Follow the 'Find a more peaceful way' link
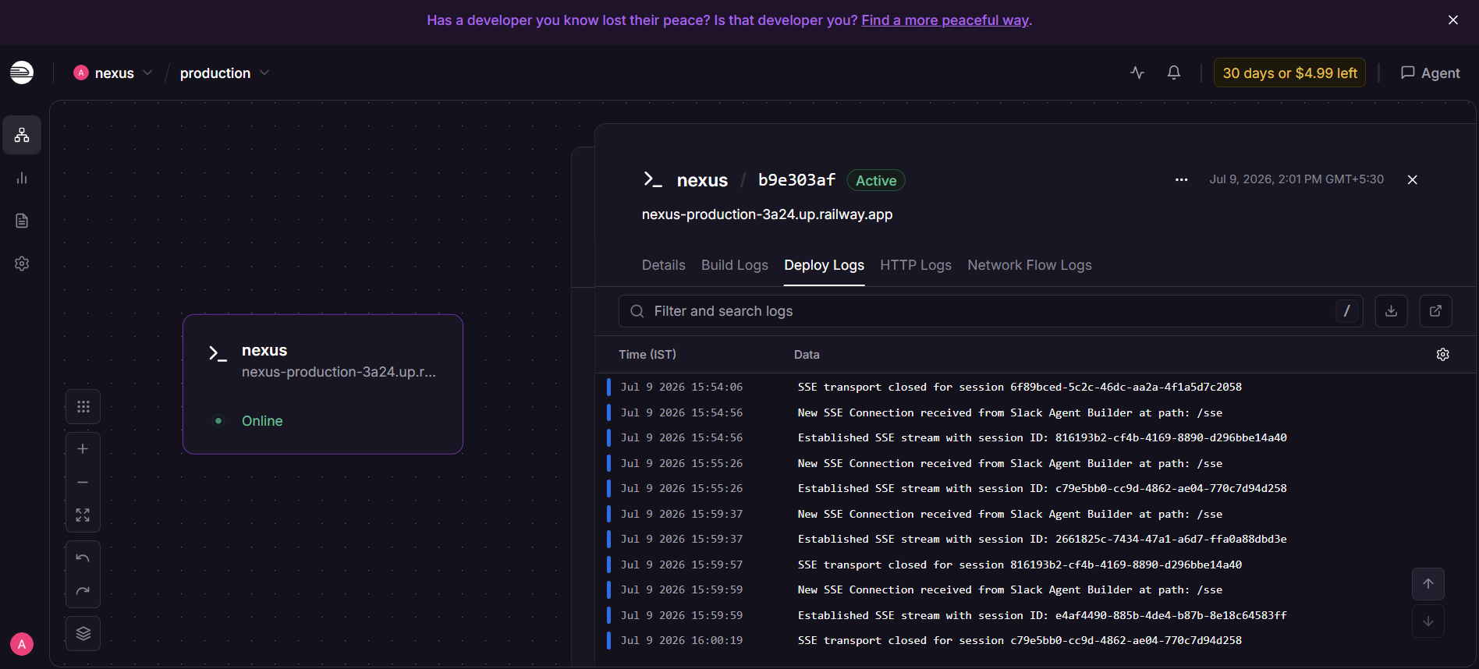The height and width of the screenshot is (669, 1479). tap(945, 20)
